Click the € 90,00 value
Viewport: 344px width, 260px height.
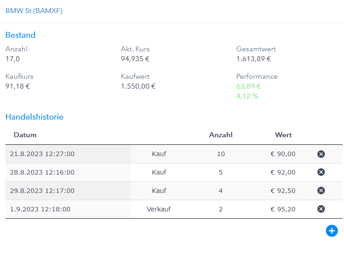click(x=283, y=154)
